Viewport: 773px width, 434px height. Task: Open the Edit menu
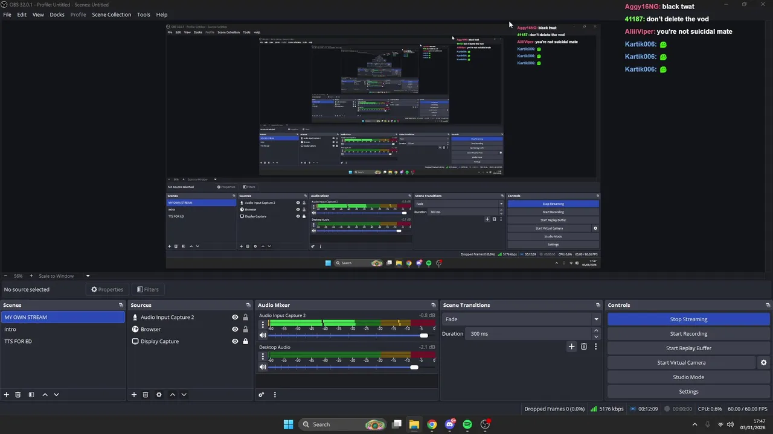pyautogui.click(x=22, y=14)
